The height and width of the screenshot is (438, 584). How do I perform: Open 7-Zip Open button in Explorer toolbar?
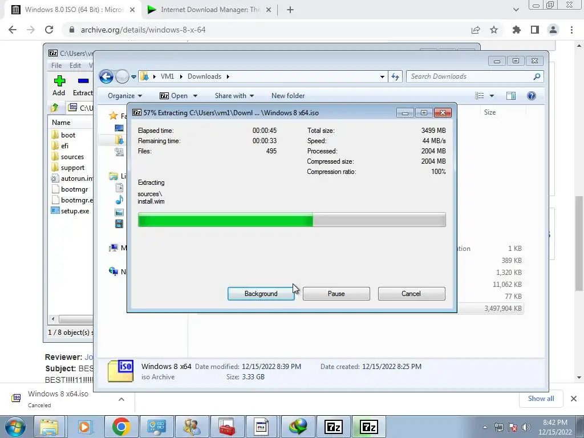[x=174, y=96]
